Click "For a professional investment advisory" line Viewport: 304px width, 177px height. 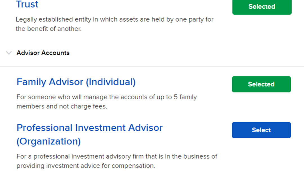coord(117,156)
